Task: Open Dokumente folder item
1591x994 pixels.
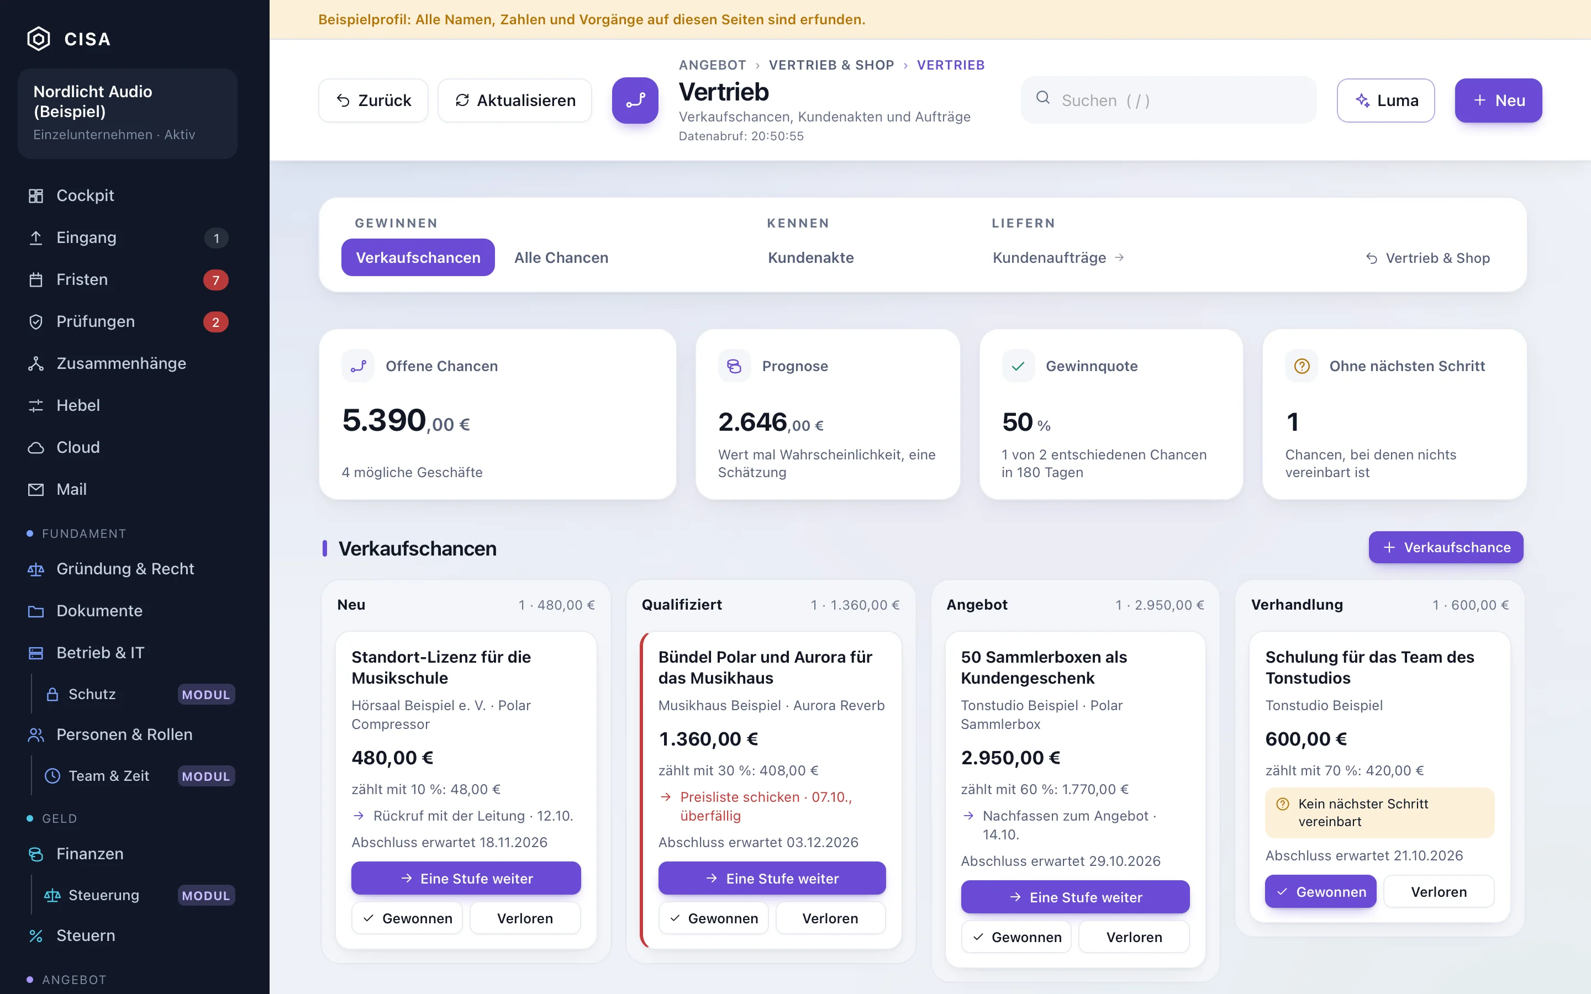Action: 128,611
